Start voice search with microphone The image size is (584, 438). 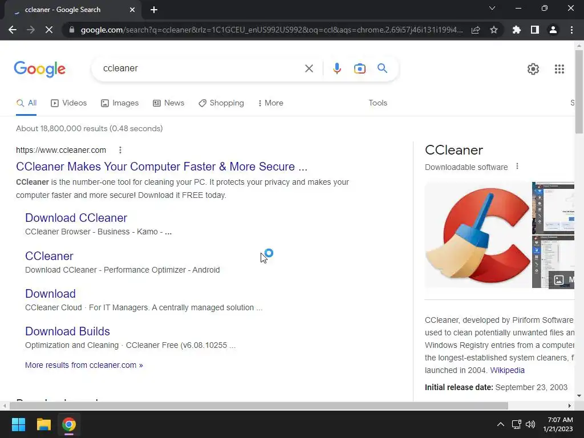pos(336,68)
